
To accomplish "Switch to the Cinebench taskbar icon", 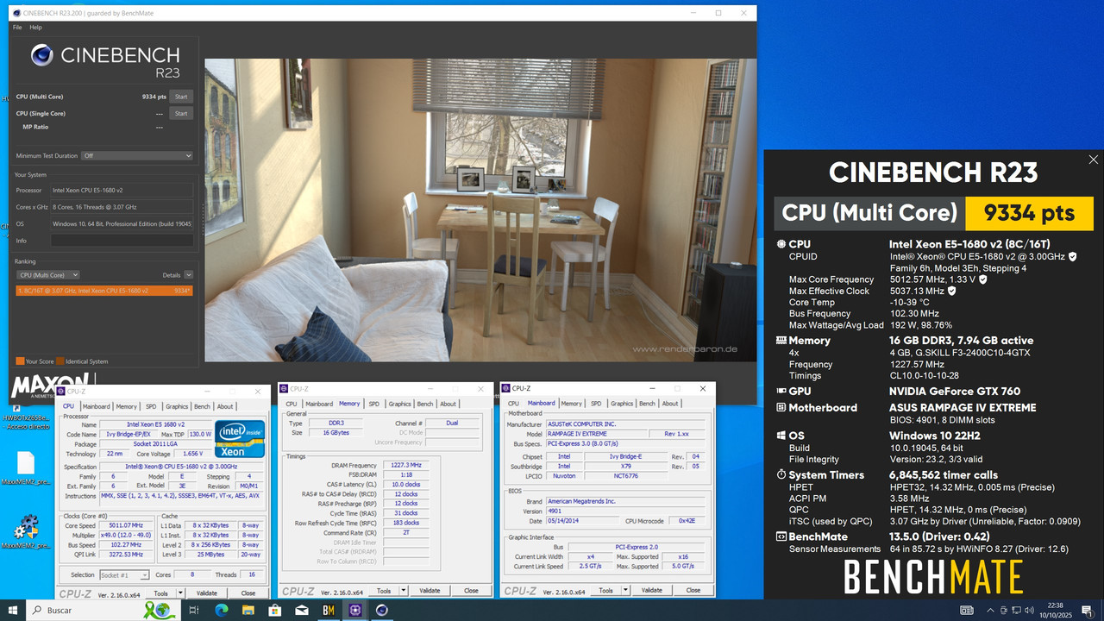I will coord(382,610).
